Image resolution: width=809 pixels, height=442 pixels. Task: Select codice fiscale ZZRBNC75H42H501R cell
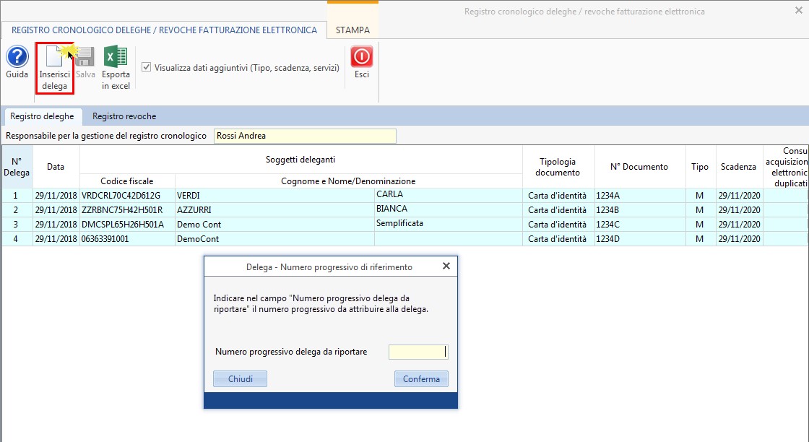tap(127, 210)
